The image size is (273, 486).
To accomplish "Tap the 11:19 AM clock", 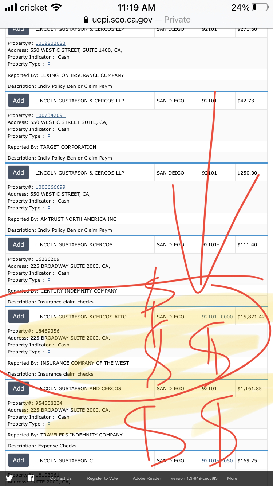I will pos(136,7).
